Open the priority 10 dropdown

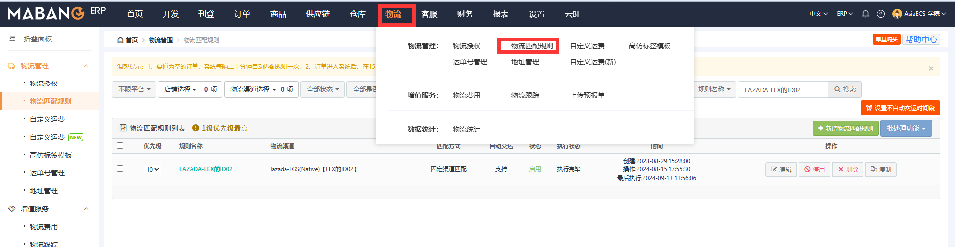click(x=152, y=169)
